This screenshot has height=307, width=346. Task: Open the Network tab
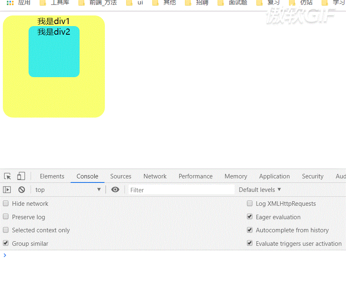coord(155,176)
